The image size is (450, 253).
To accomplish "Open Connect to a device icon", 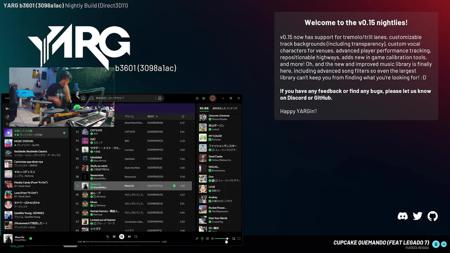I will (x=207, y=239).
